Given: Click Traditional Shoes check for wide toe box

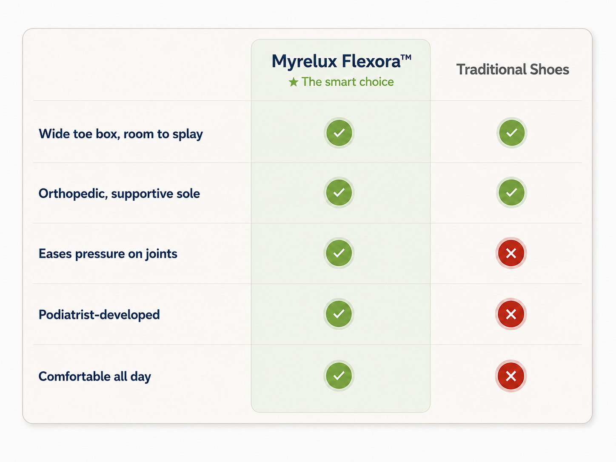Looking at the screenshot, I should [x=511, y=133].
